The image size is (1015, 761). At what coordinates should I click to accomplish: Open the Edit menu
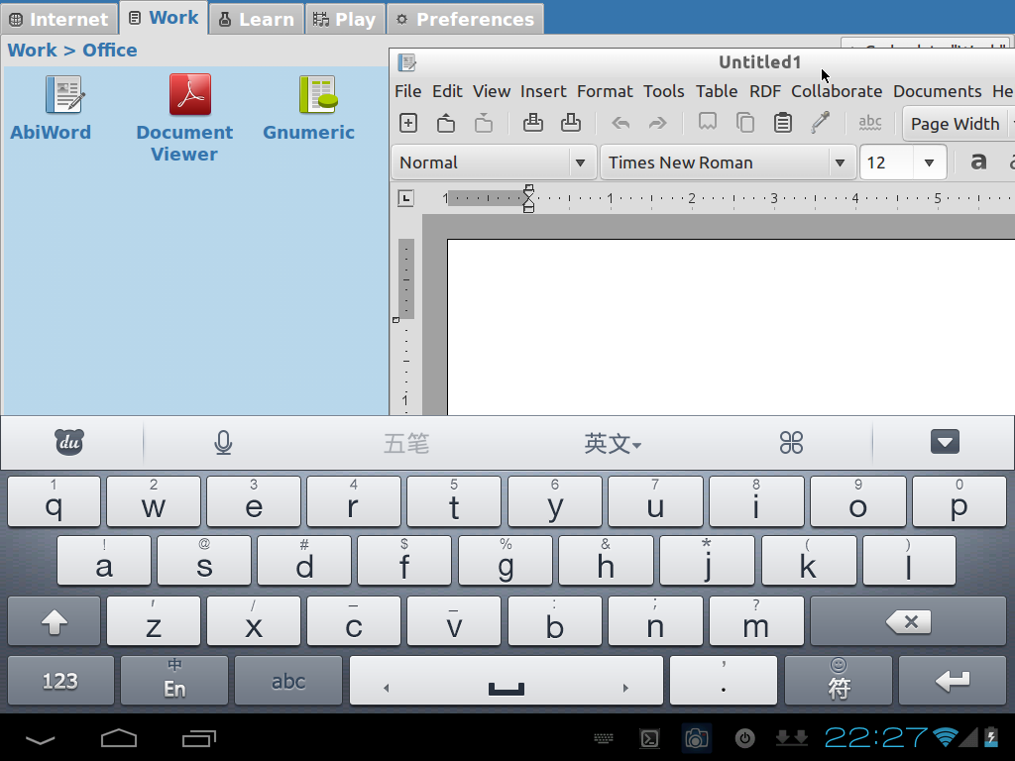pos(447,91)
